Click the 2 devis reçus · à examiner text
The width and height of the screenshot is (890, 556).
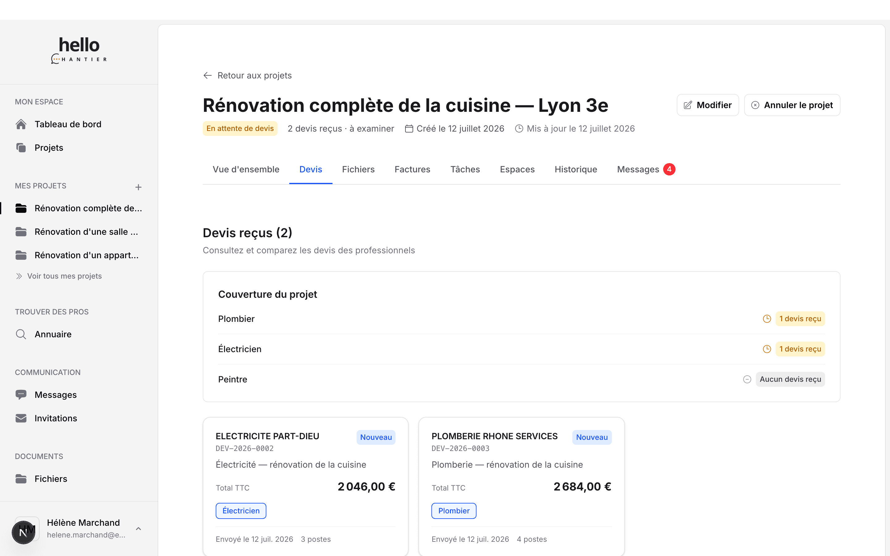coord(341,129)
